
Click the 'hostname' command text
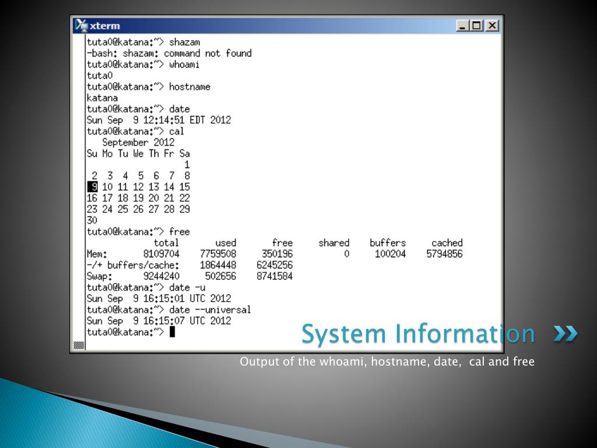(x=189, y=87)
